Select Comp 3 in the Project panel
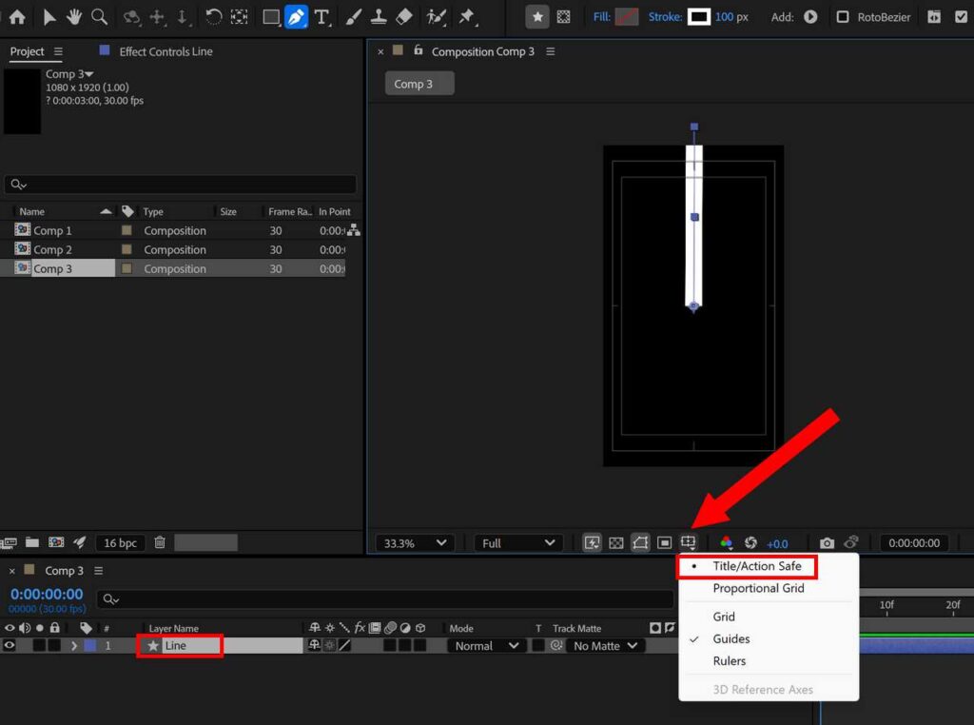The height and width of the screenshot is (725, 974). point(52,269)
